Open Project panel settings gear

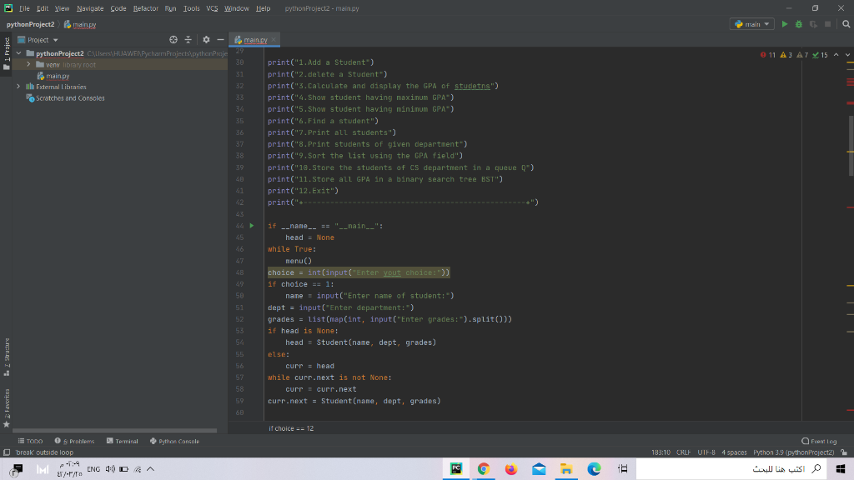pyautogui.click(x=205, y=40)
